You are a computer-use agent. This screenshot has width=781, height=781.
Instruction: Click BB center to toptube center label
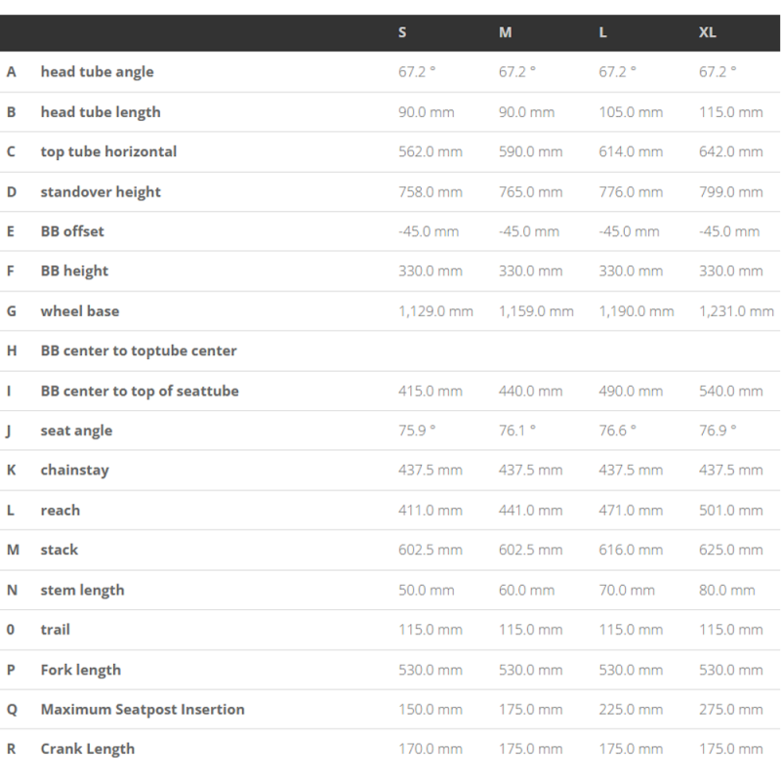(x=139, y=350)
